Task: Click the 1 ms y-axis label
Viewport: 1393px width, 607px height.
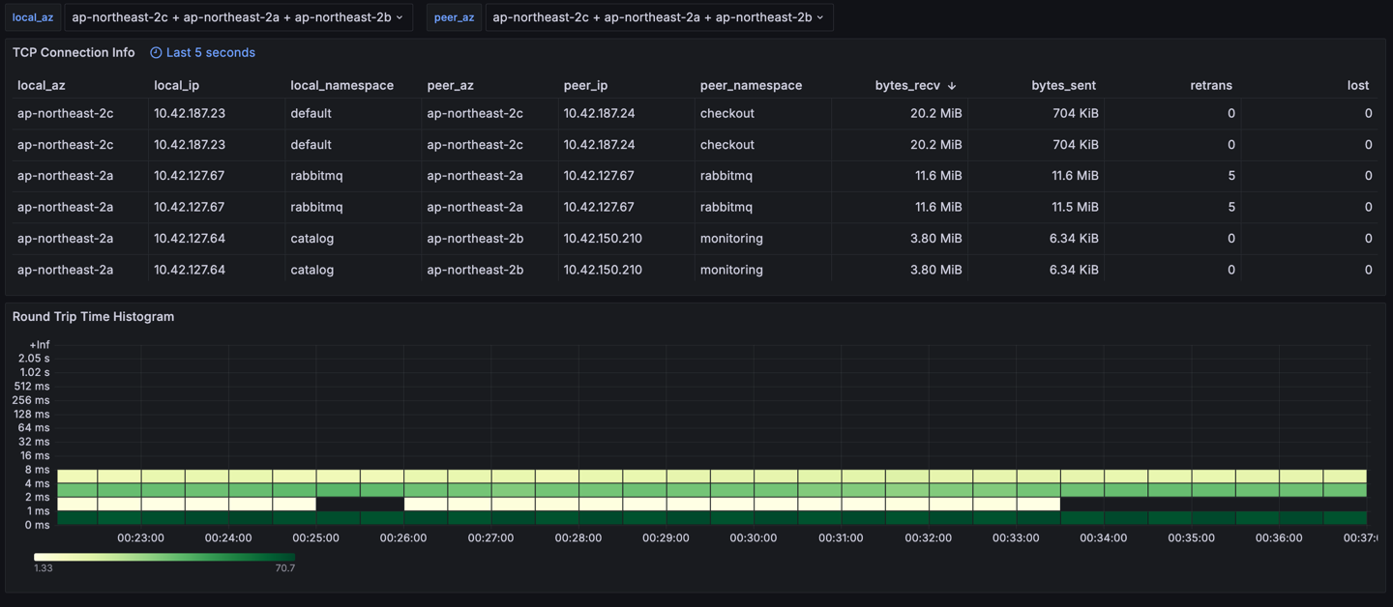Action: [x=39, y=511]
